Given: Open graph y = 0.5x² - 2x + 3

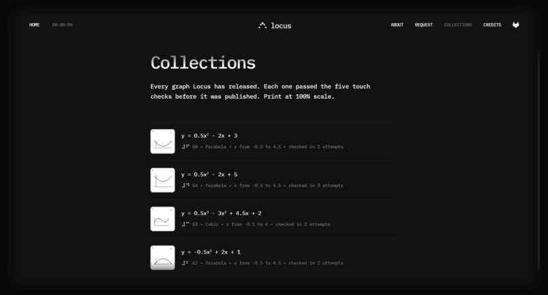Looking at the screenshot, I should pos(209,136).
